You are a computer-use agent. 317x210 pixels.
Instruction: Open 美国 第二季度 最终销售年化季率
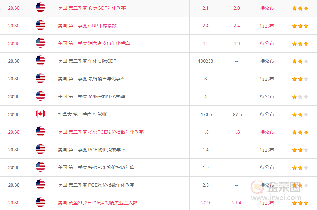pos(91,79)
